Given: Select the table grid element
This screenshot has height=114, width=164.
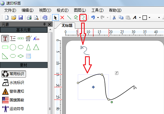Looking at the screenshot, I should [28, 56].
